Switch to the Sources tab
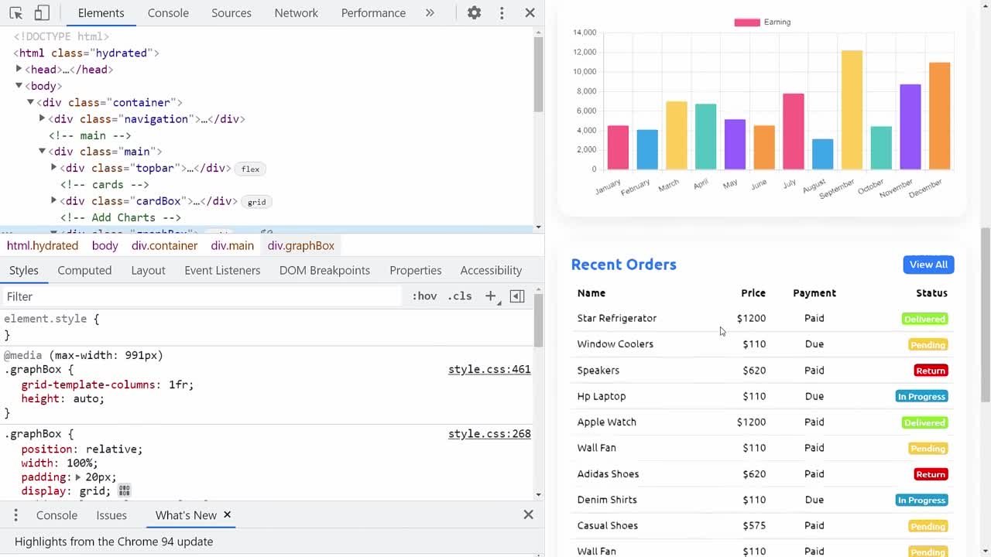991x557 pixels. click(231, 13)
